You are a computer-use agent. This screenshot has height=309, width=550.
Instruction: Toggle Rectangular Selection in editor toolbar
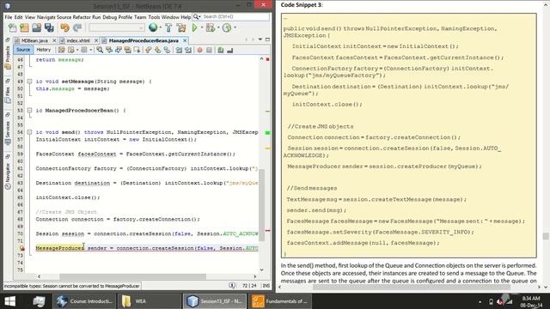137,50
